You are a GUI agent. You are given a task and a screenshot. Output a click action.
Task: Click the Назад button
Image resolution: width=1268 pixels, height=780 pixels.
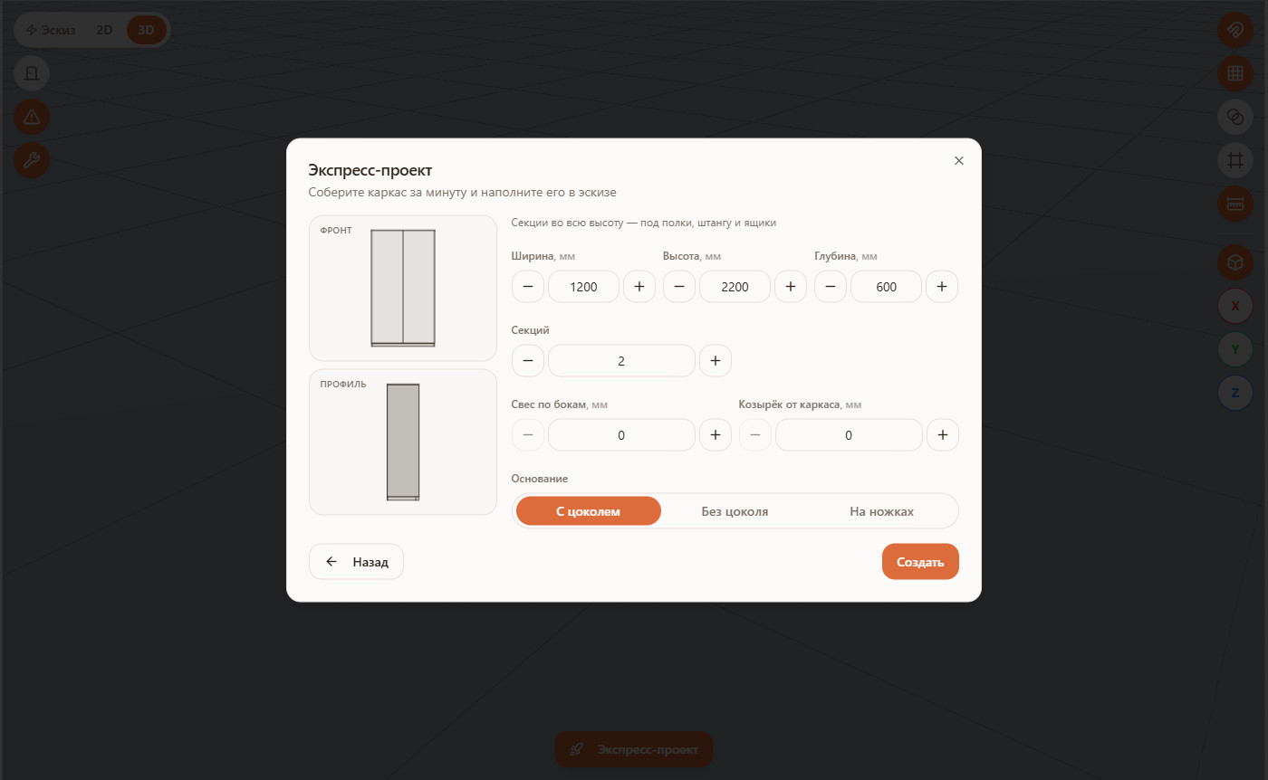coord(356,562)
